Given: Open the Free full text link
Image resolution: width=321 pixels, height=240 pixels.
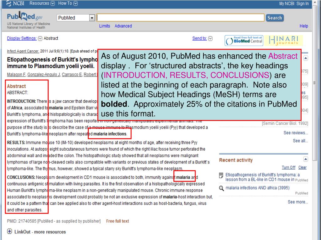Looking at the screenshot, I should (118, 221).
